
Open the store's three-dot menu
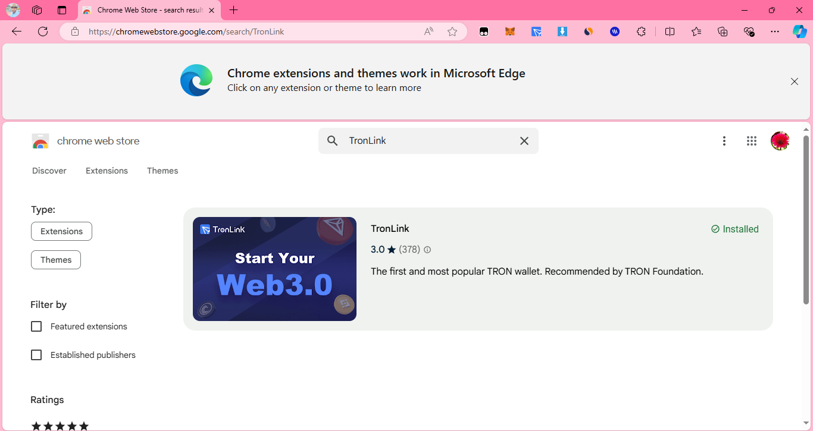pyautogui.click(x=724, y=141)
